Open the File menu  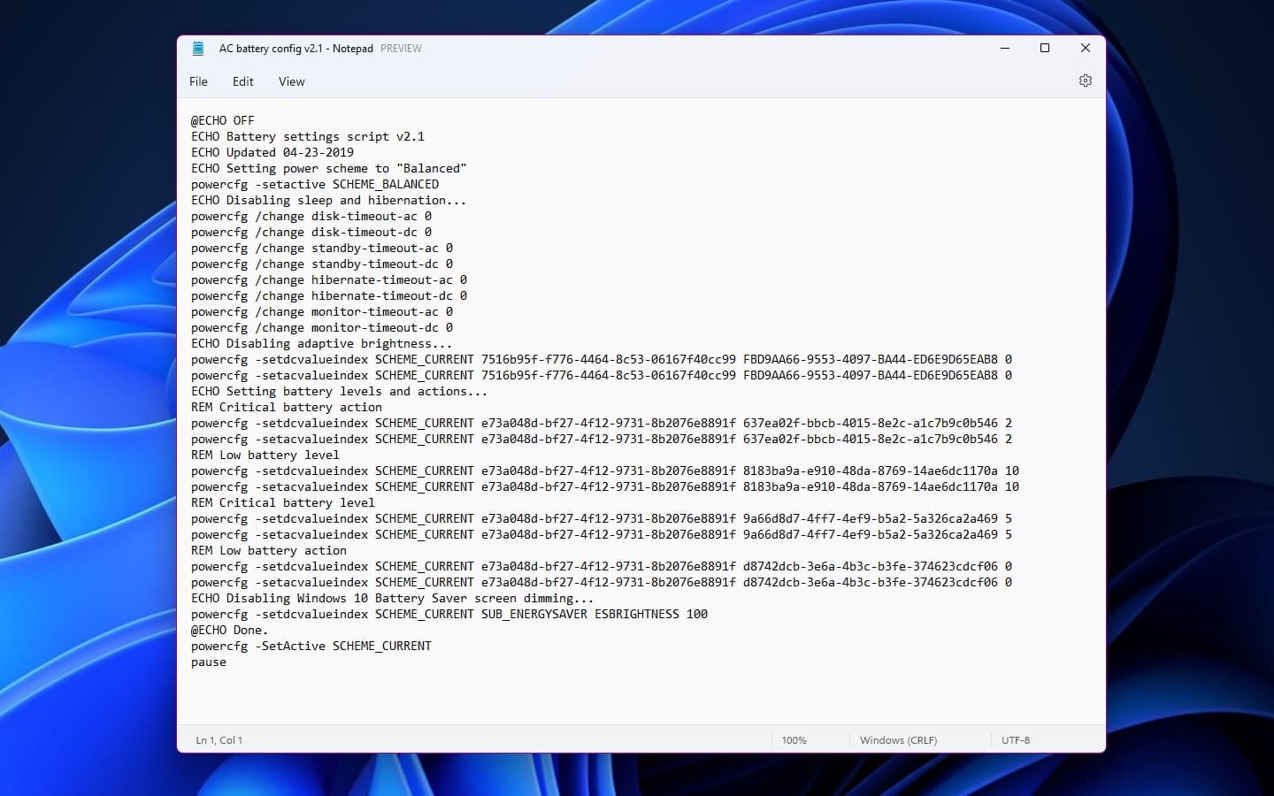[198, 81]
